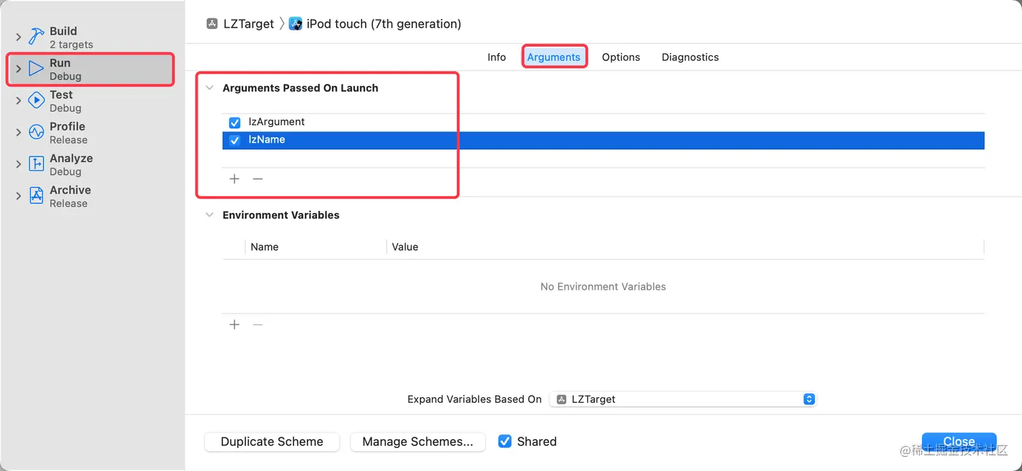Screen dimensions: 1022x471
Task: Collapse Arguments Passed On Launch section
Action: [210, 89]
